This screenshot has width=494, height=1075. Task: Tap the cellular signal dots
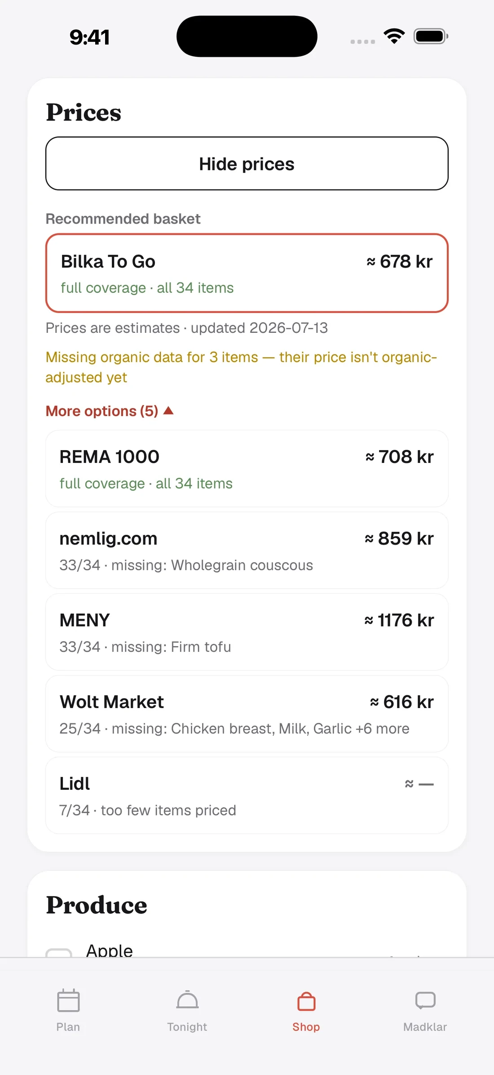click(363, 41)
